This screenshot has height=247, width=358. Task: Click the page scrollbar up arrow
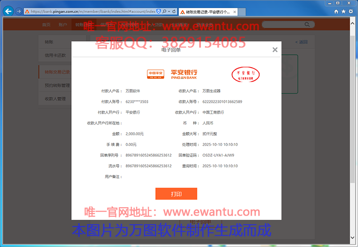pyautogui.click(x=352, y=23)
